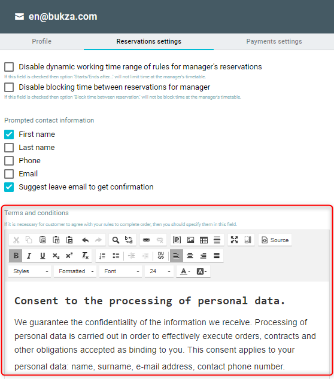Image resolution: width=334 pixels, height=379 pixels.
Task: Insert an image using the image icon
Action: click(190, 240)
